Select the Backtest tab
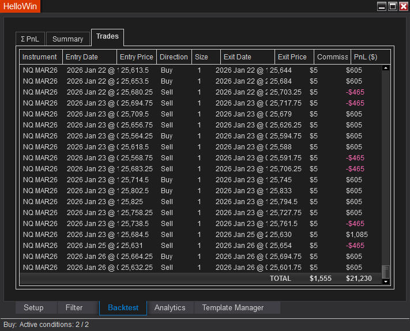This screenshot has width=410, height=331. 123,308
